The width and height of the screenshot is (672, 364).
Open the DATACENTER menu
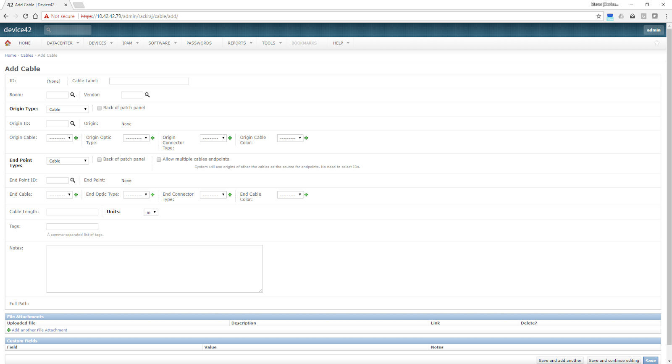point(63,43)
